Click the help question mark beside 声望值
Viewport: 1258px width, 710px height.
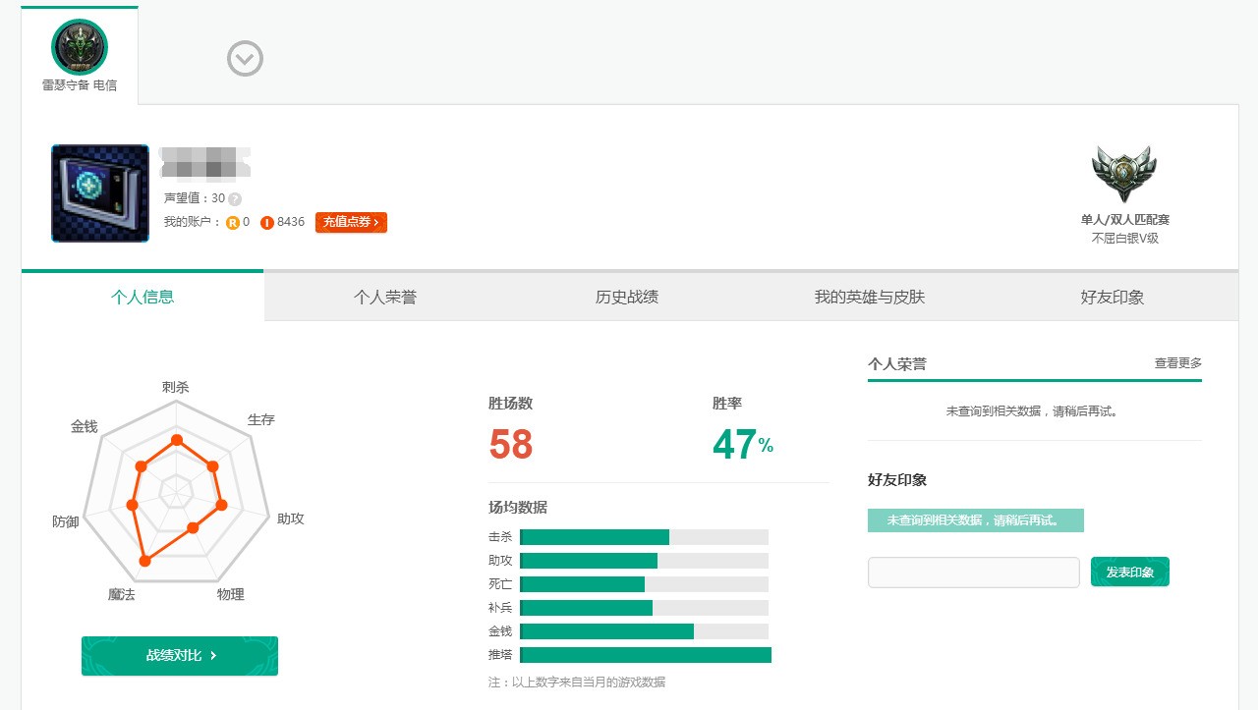click(235, 198)
